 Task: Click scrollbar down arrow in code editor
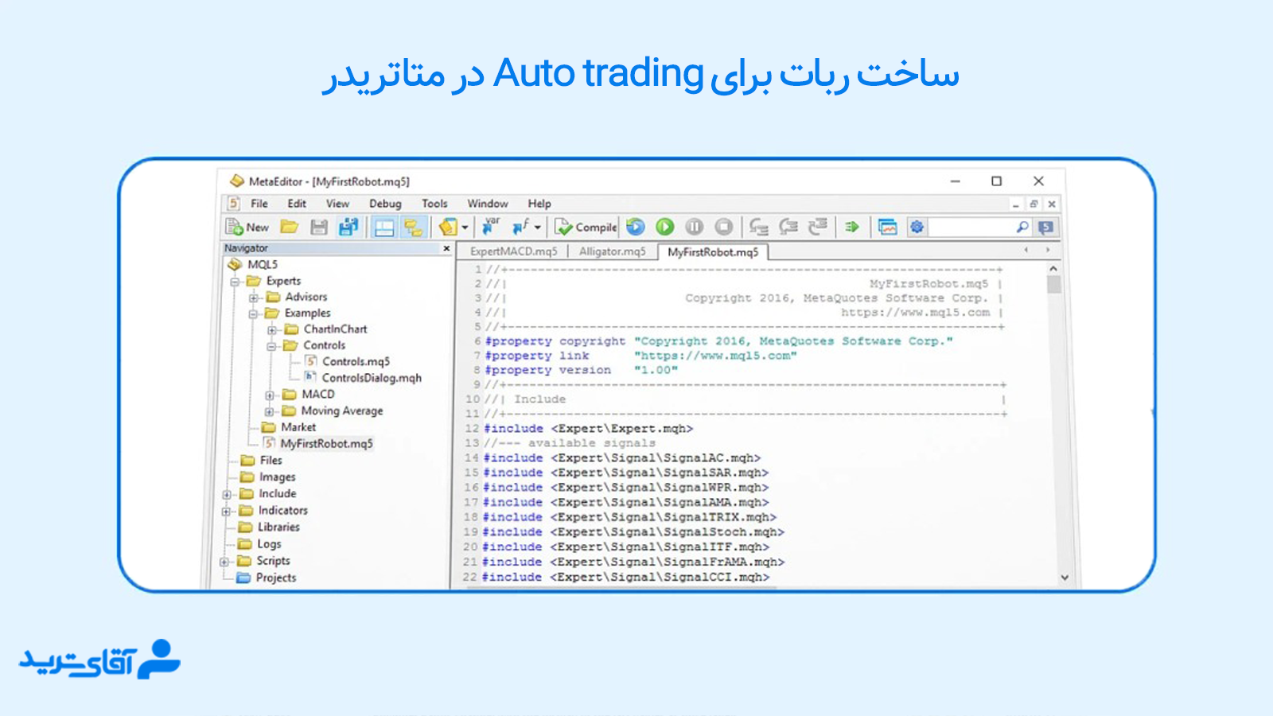pos(1065,578)
